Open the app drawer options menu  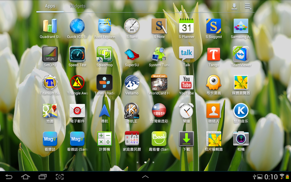[248, 7]
